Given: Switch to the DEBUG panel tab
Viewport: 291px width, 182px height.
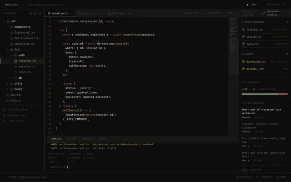Looking at the screenshot, I should [x=103, y=139].
